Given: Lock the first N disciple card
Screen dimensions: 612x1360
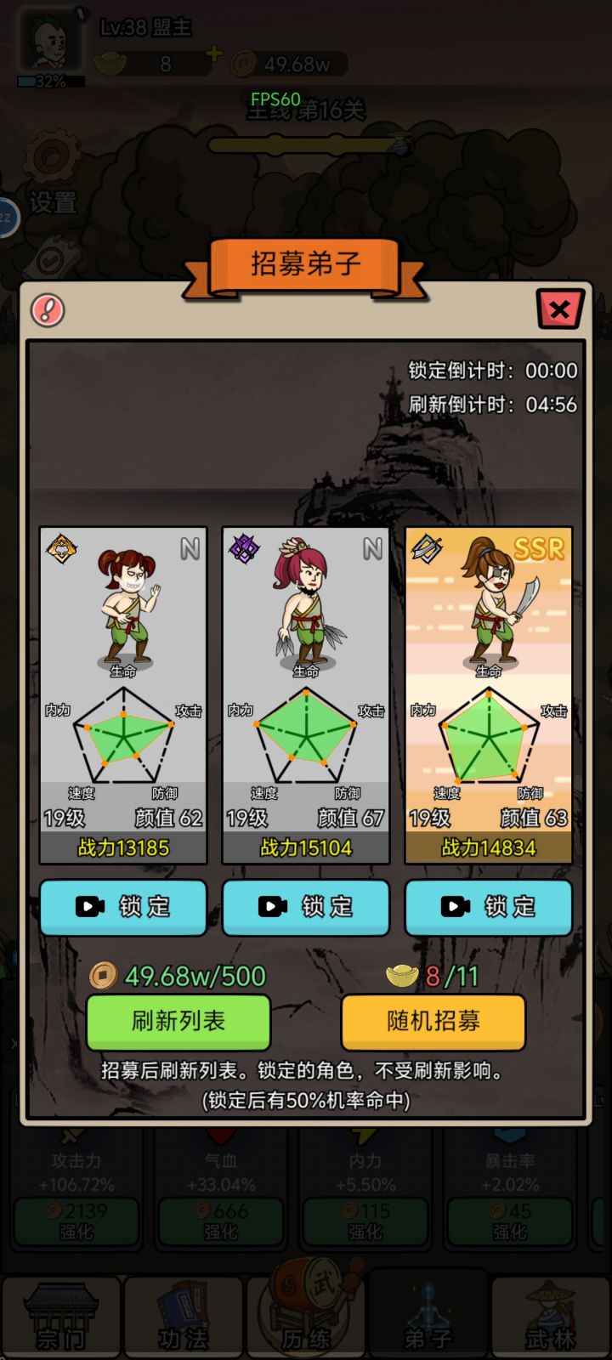Looking at the screenshot, I should [123, 907].
